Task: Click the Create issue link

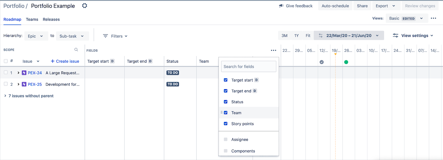Action: coord(65,61)
